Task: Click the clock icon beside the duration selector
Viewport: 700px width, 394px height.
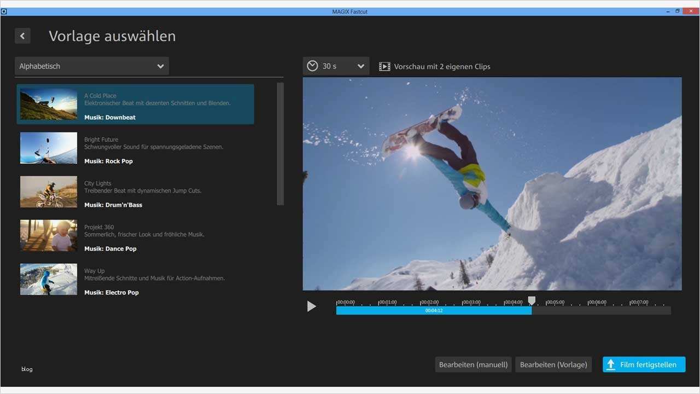Action: [312, 66]
